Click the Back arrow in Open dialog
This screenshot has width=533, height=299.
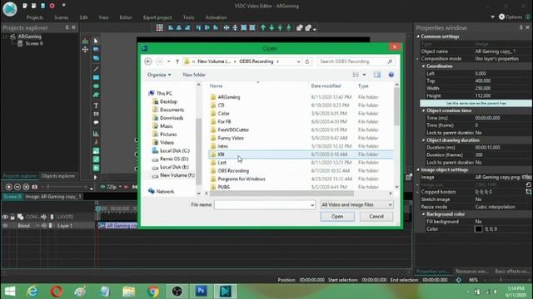pyautogui.click(x=148, y=61)
